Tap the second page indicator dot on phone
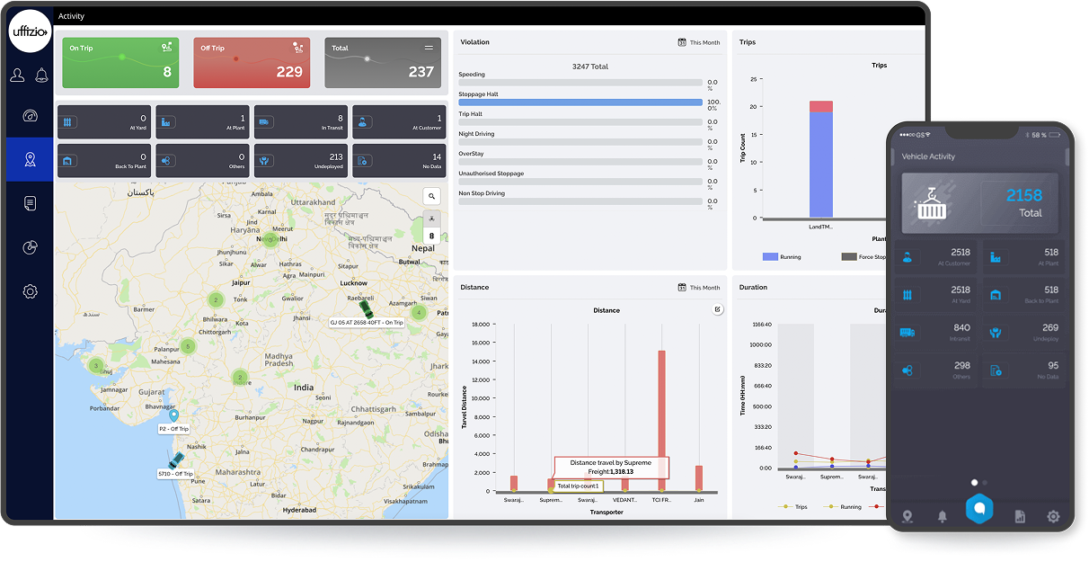Image resolution: width=1089 pixels, height=562 pixels. [x=985, y=483]
